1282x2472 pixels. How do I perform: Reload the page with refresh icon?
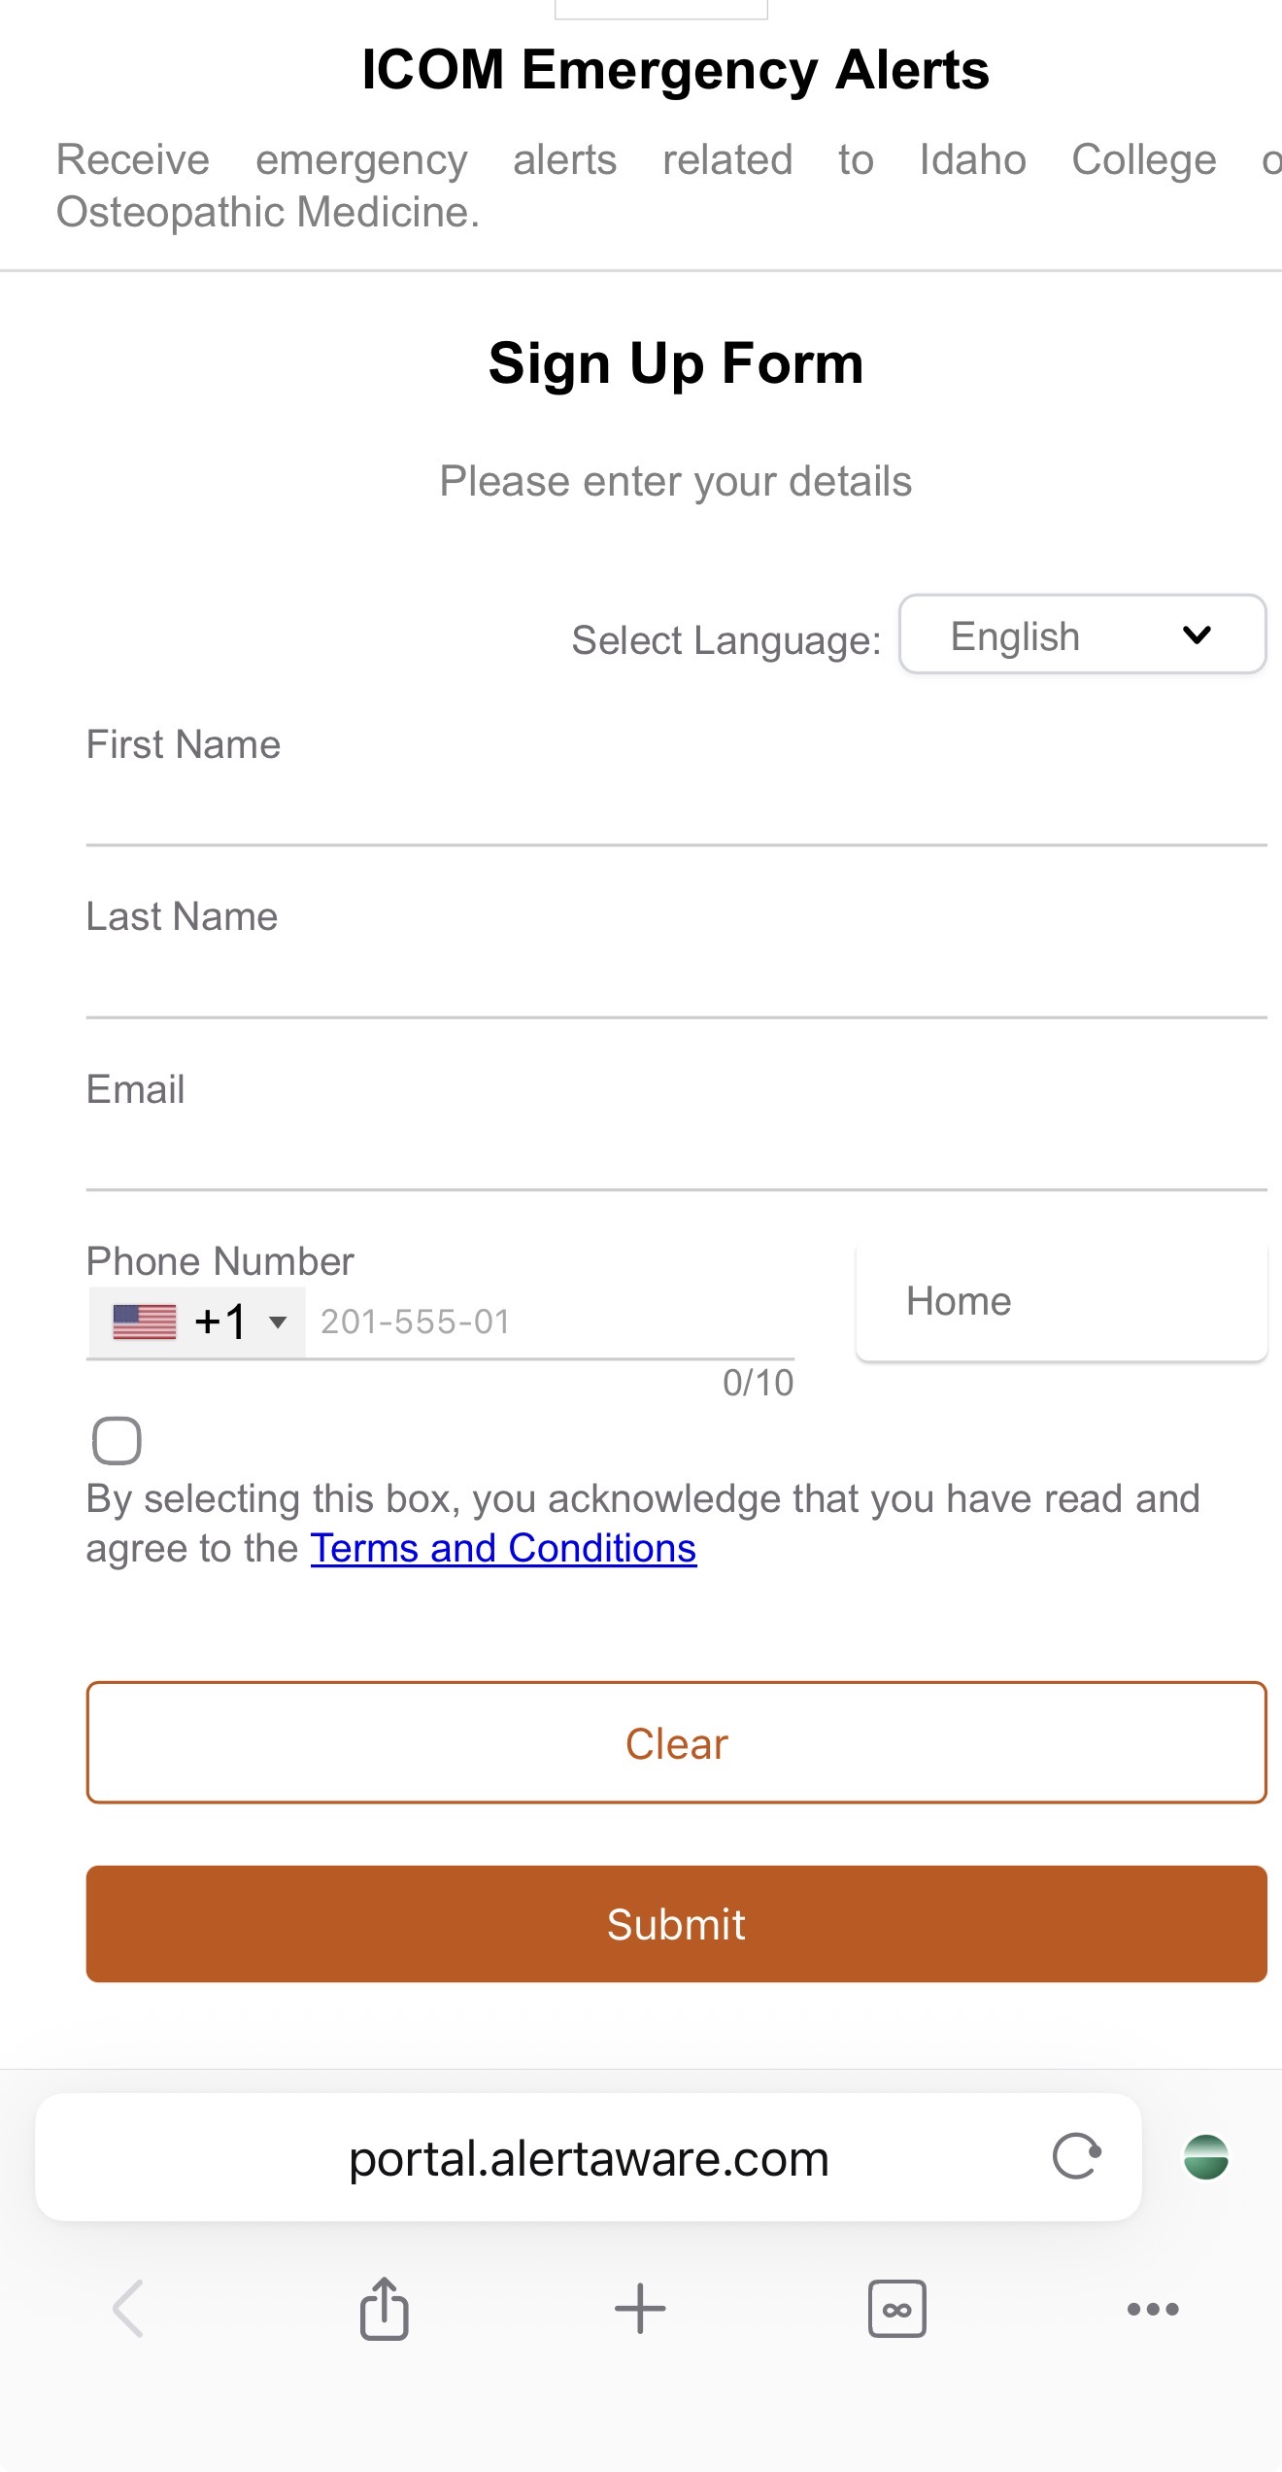[1077, 2156]
